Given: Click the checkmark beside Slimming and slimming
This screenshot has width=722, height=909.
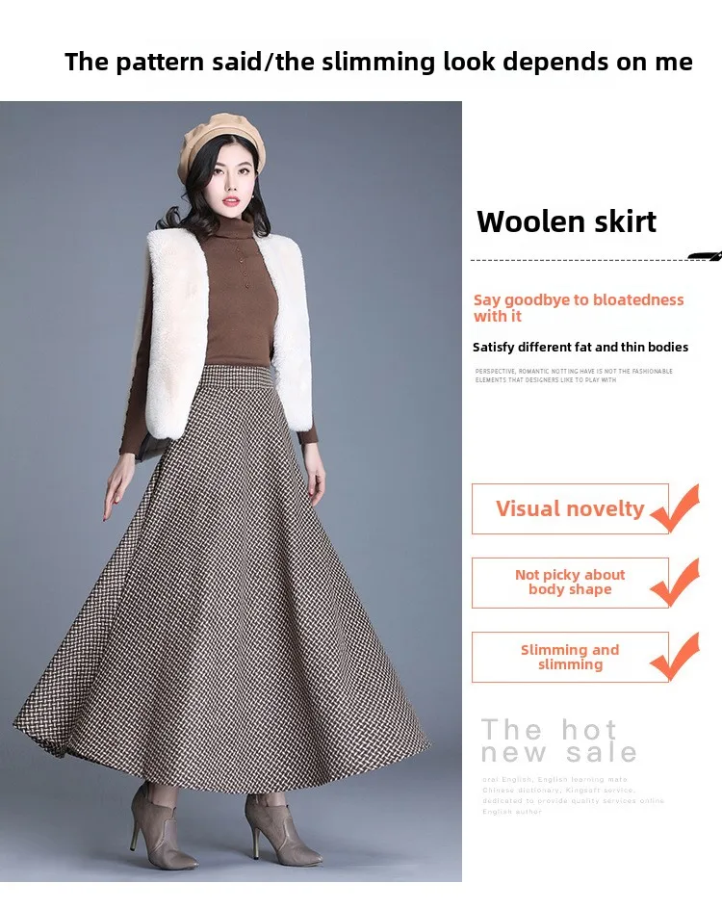Looking at the screenshot, I should coord(676,657).
